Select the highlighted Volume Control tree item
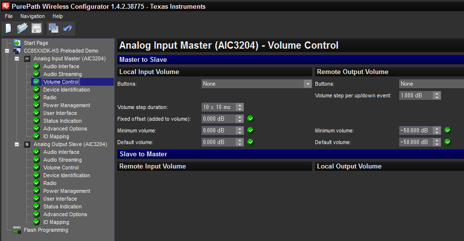Screen dimensions: 464x241 [61, 82]
